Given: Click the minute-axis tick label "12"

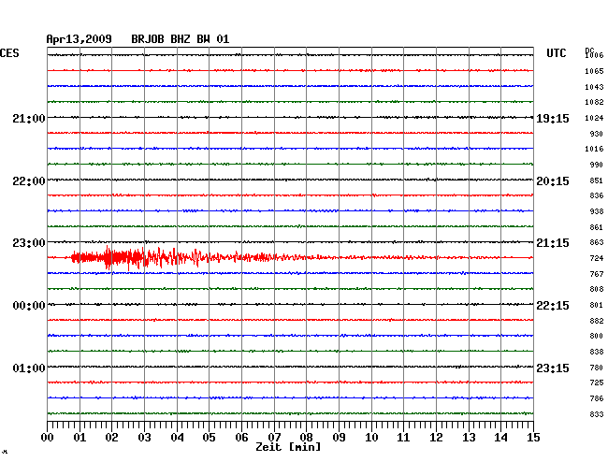Looking at the screenshot, I should pyautogui.click(x=436, y=438).
